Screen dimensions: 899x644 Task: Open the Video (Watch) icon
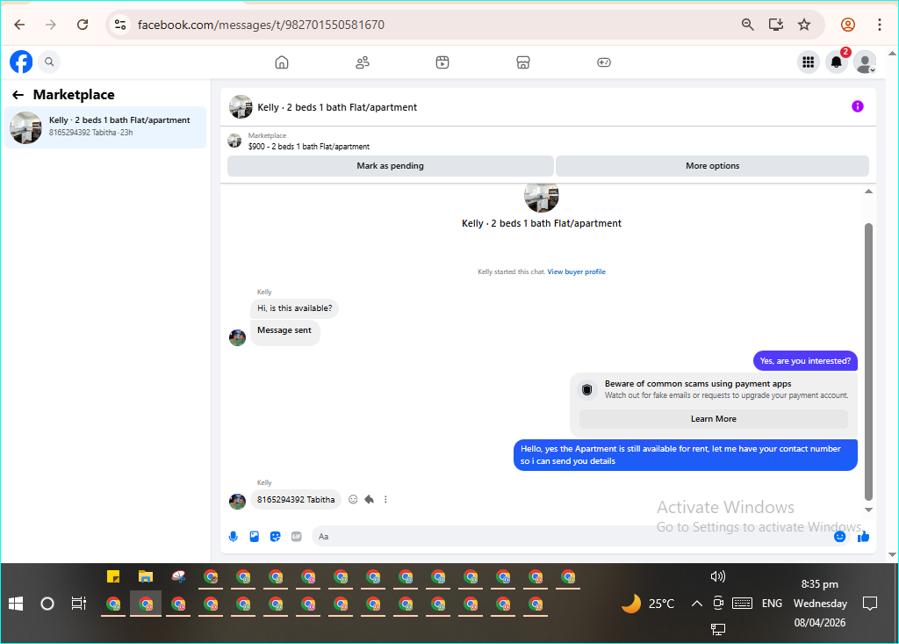tap(442, 62)
